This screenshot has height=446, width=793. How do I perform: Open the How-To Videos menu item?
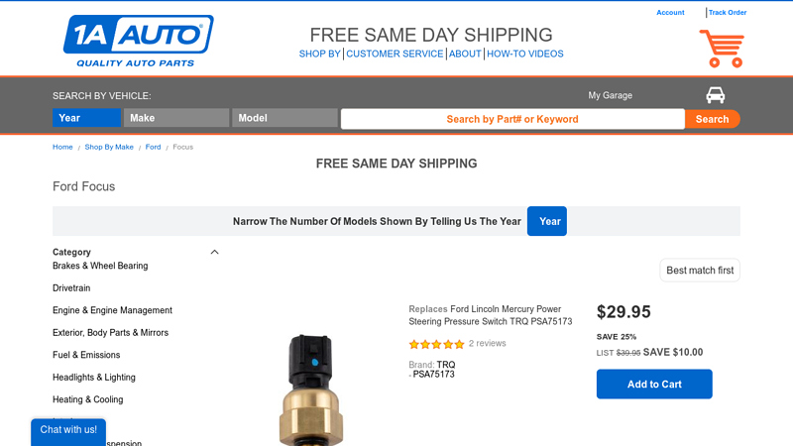point(524,54)
